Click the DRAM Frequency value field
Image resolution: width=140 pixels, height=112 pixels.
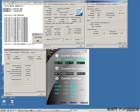[28, 66]
